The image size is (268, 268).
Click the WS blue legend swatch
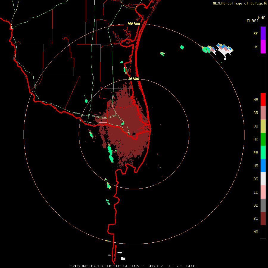[x=263, y=166]
